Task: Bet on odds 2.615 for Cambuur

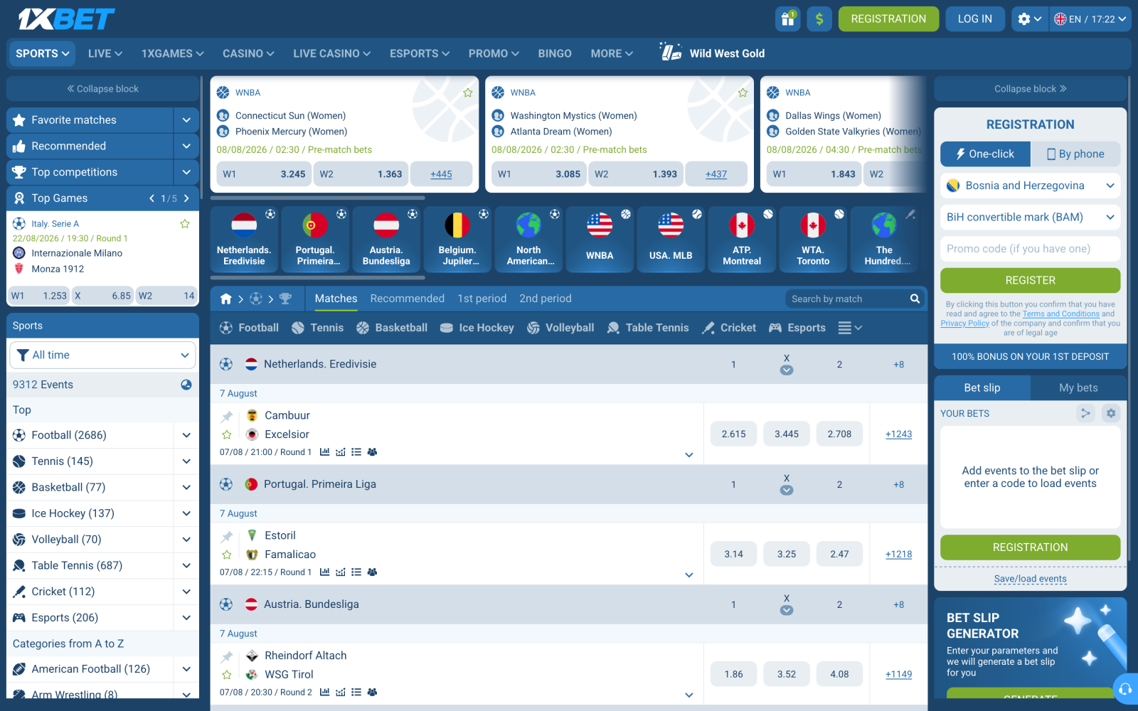Action: 733,434
